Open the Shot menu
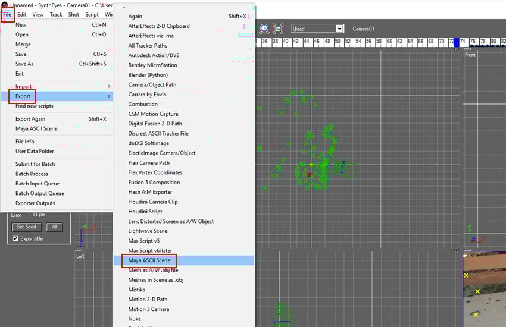Viewport: 506px width, 327px height. pyautogui.click(x=74, y=14)
